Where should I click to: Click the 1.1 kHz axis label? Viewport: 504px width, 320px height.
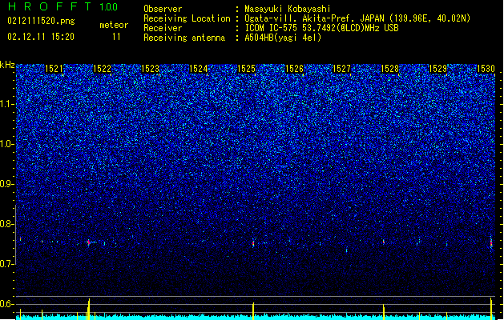pos(7,104)
